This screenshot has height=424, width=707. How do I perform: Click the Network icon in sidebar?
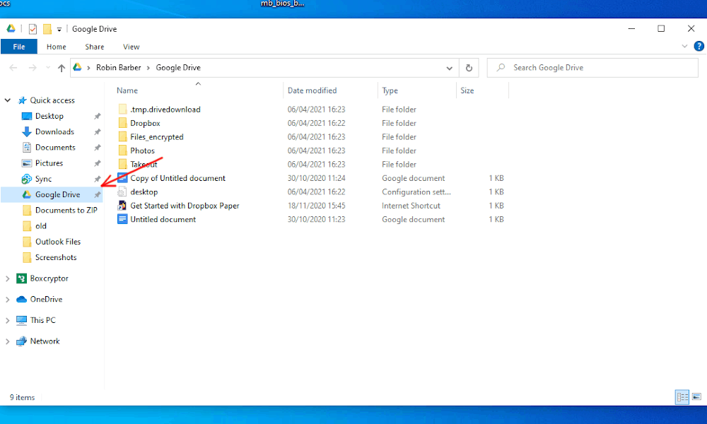coord(21,341)
